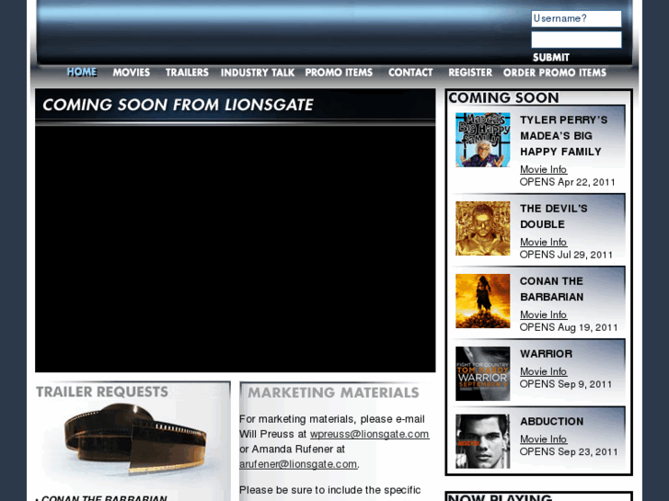The height and width of the screenshot is (501, 669).
Task: Click Madea's Big Happy Family poster thumbnail
Action: 482,140
